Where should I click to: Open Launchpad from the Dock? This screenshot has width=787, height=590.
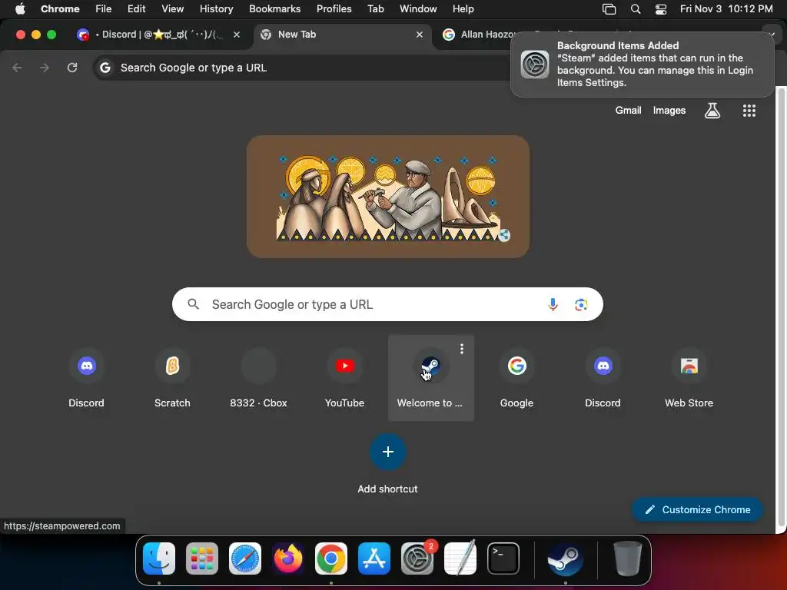[x=202, y=559]
